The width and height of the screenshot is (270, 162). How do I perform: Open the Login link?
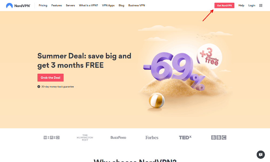tap(252, 5)
